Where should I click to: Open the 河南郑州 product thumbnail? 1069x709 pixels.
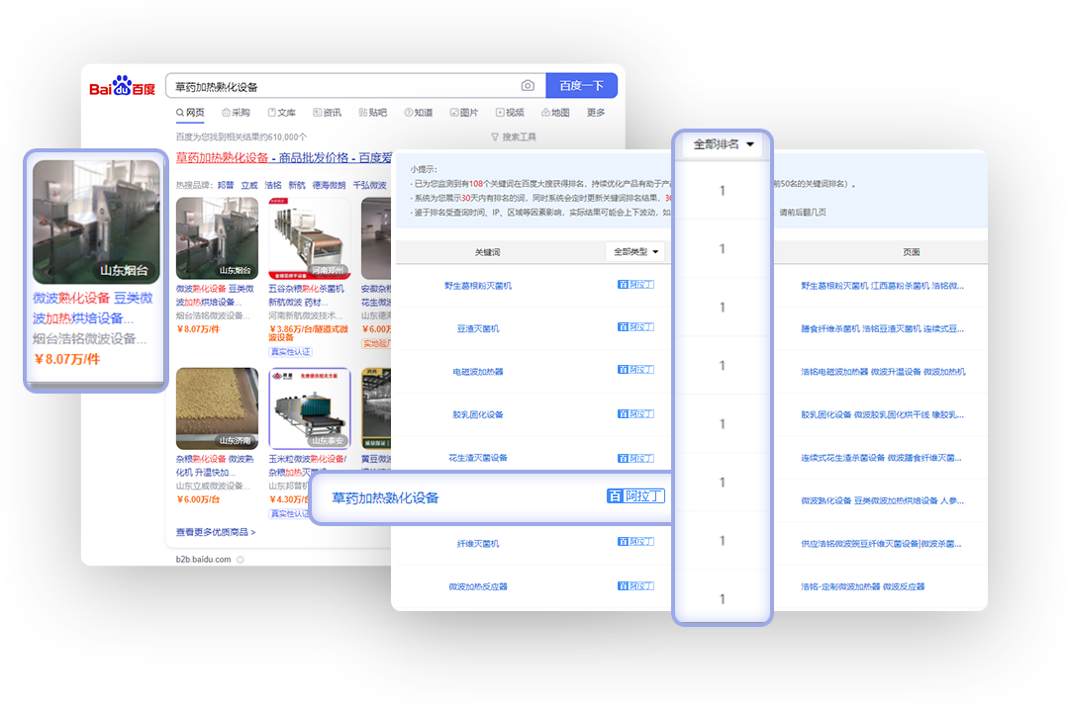(x=310, y=238)
